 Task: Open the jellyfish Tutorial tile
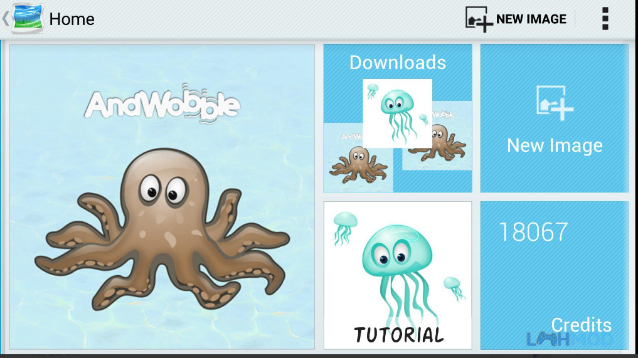coord(398,275)
